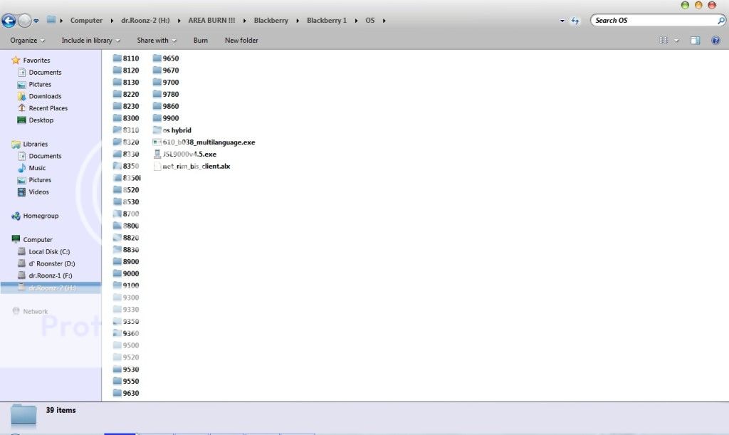The height and width of the screenshot is (435, 729).
Task: Select Network in the sidebar
Action: point(36,311)
